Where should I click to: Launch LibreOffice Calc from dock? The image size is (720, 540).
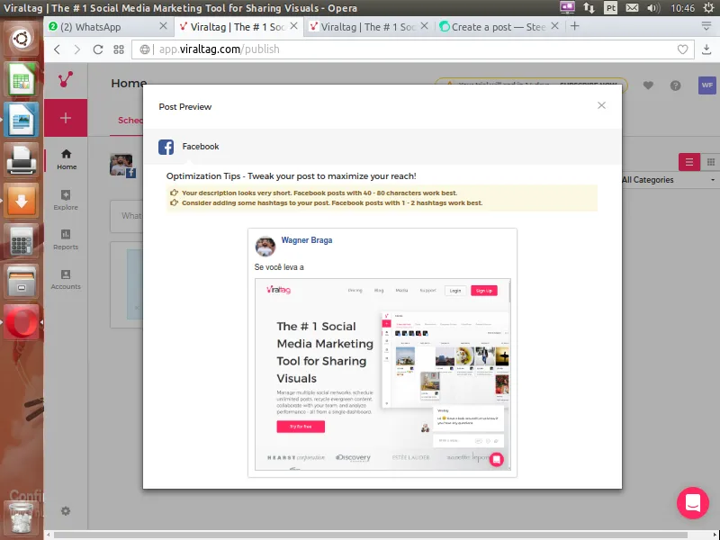point(21,79)
